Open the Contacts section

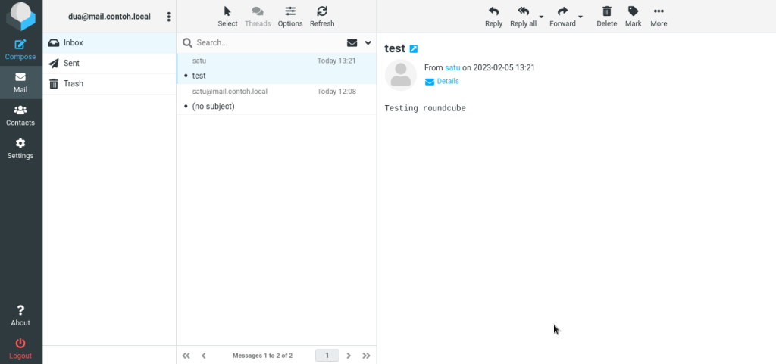(20, 116)
